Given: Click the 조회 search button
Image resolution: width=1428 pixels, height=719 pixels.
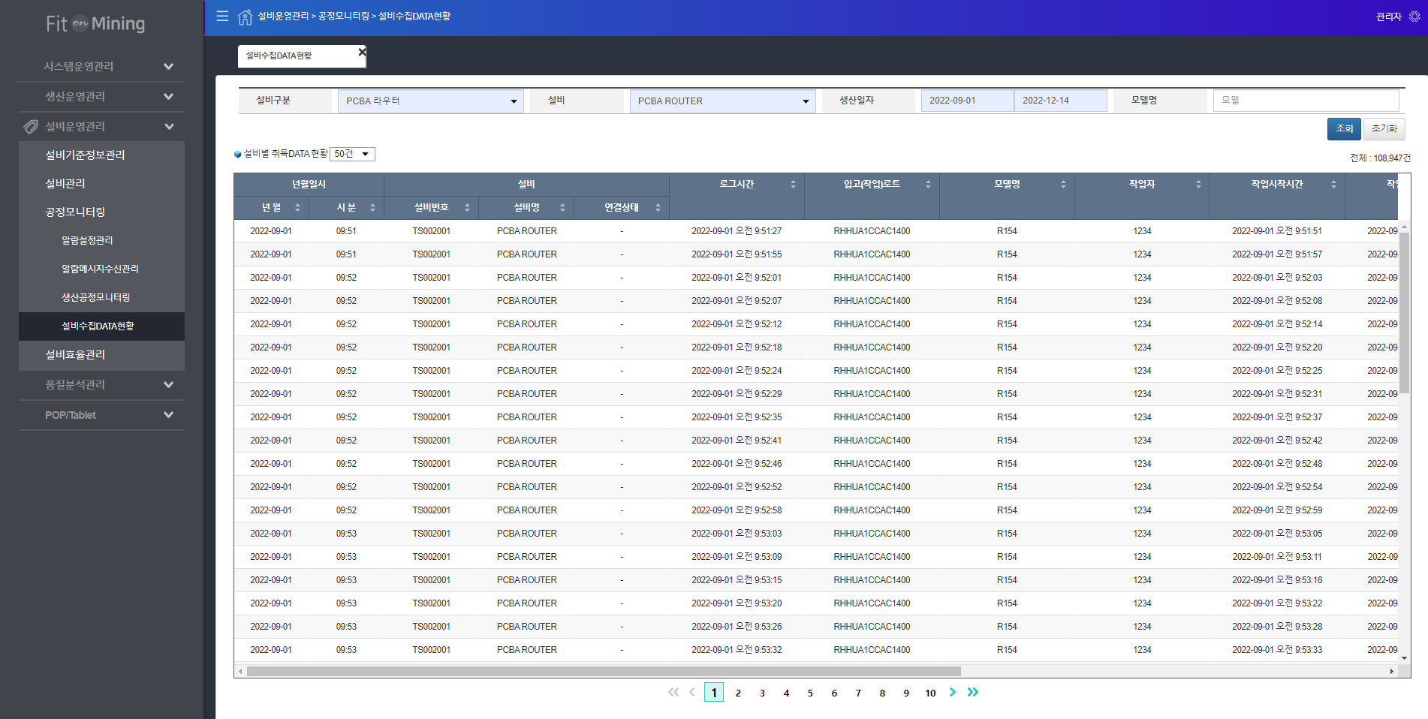Looking at the screenshot, I should [x=1343, y=128].
